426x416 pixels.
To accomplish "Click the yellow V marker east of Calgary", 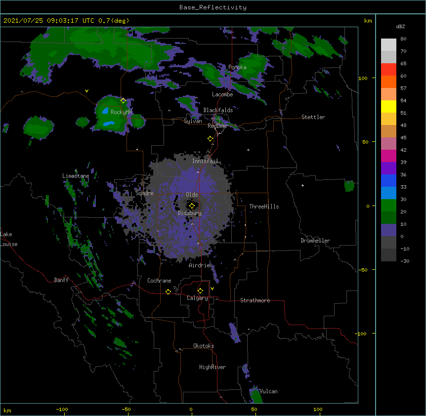I will click(212, 289).
